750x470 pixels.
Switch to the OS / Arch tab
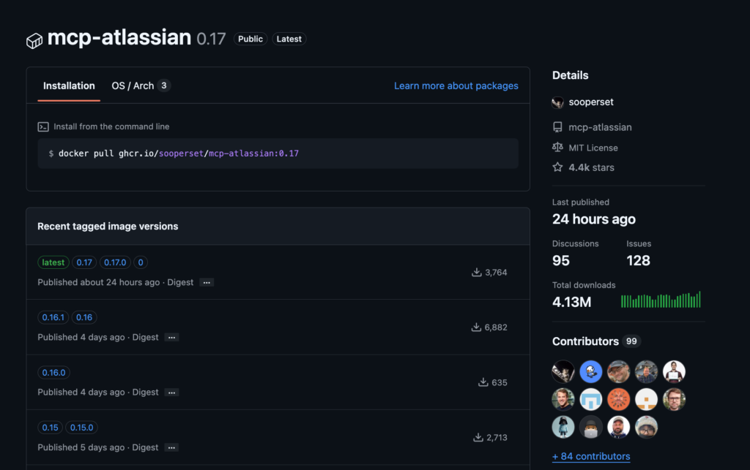[x=134, y=86]
